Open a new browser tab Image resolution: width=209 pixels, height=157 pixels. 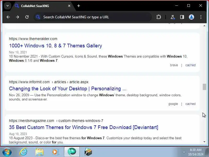coord(79,6)
